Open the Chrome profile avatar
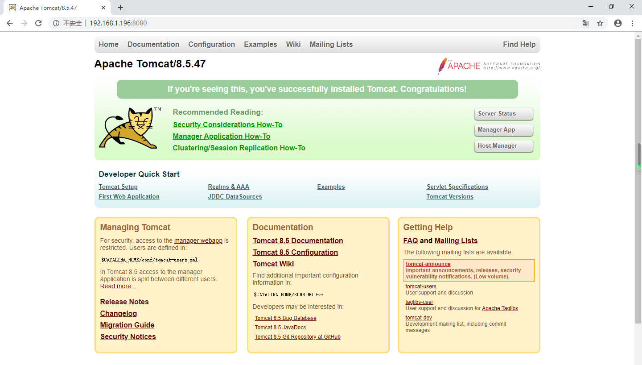The image size is (642, 365). pyautogui.click(x=618, y=23)
